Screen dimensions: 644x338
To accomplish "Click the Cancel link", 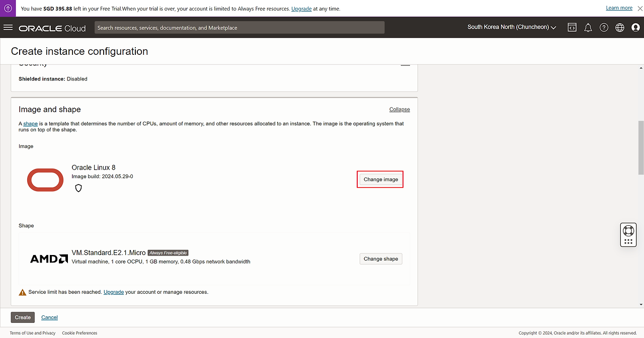I will (x=49, y=317).
